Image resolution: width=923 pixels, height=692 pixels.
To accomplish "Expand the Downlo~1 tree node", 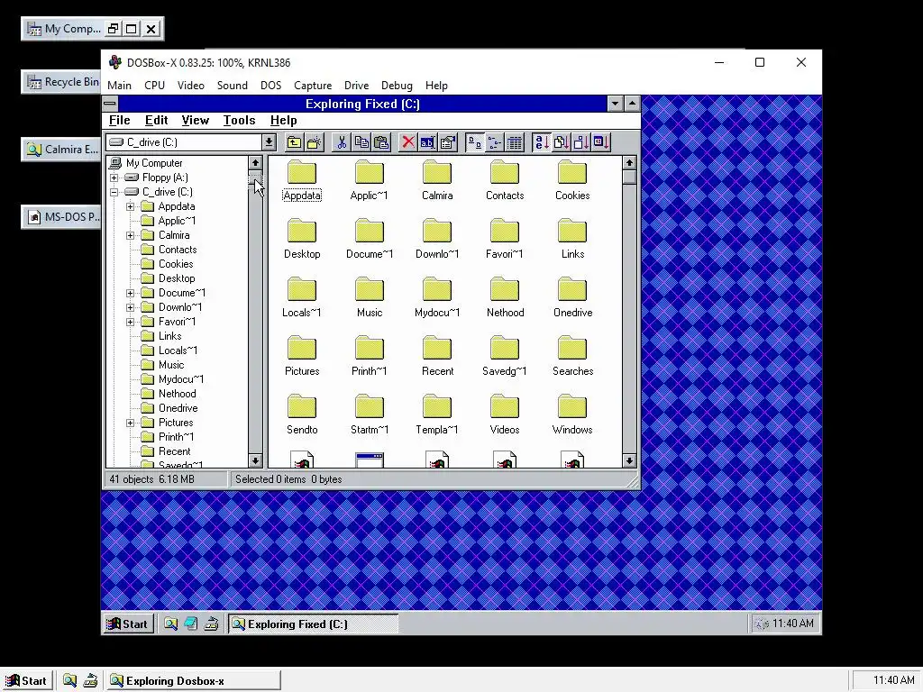I will coord(130,307).
